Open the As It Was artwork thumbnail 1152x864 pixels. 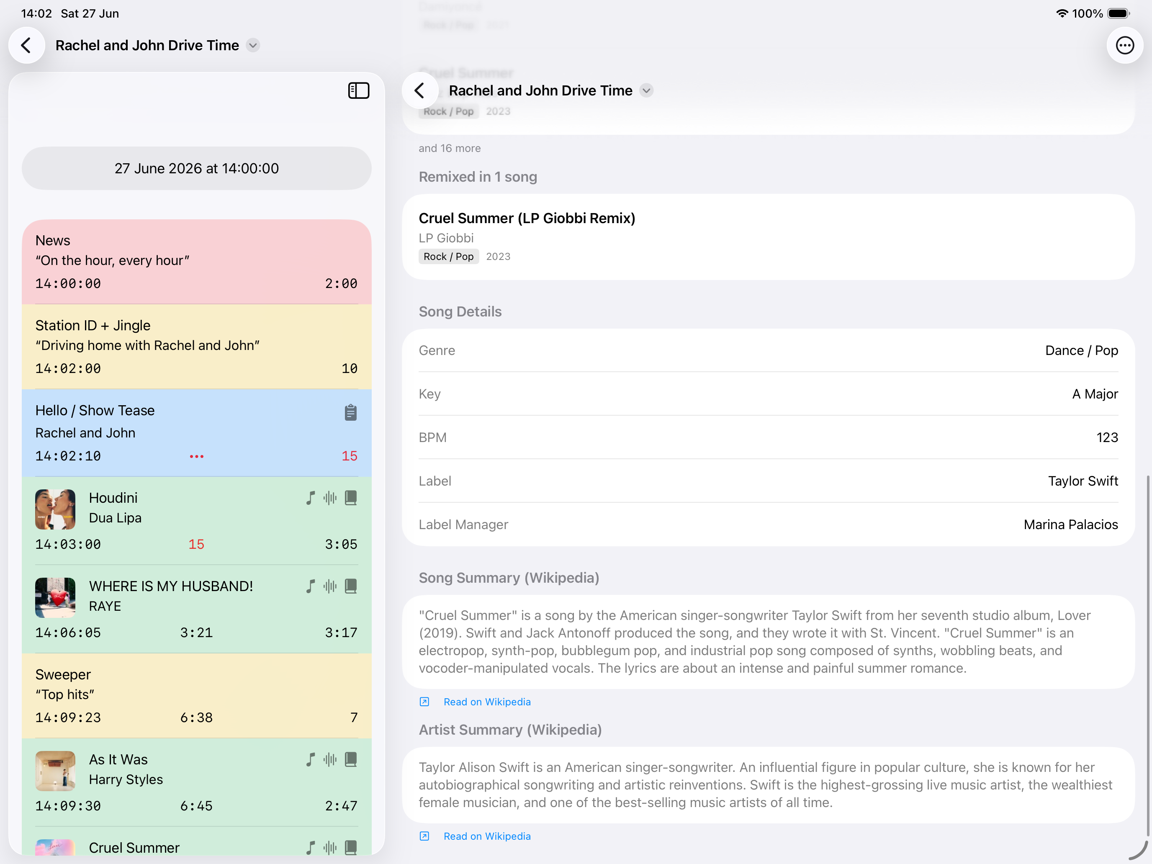(x=55, y=771)
